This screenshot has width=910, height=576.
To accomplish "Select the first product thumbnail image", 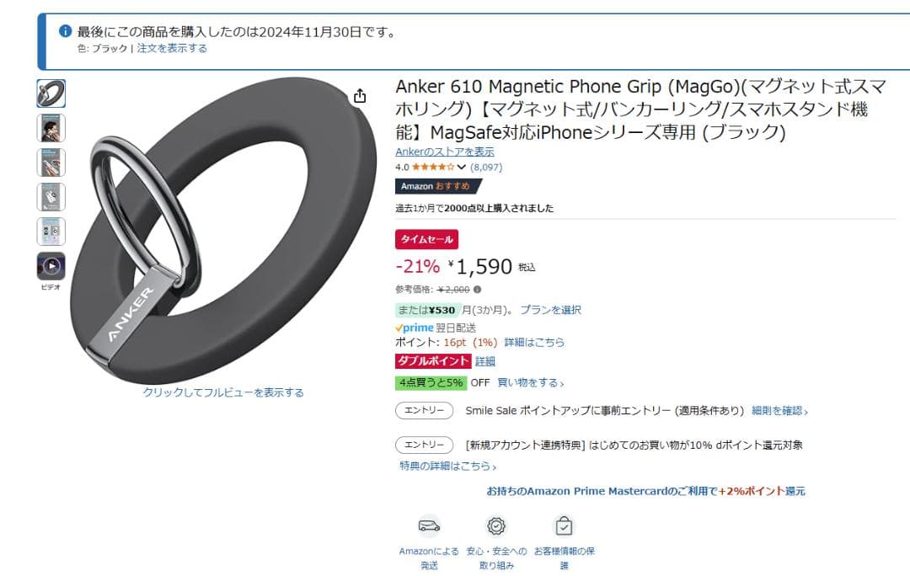I will coord(51,93).
